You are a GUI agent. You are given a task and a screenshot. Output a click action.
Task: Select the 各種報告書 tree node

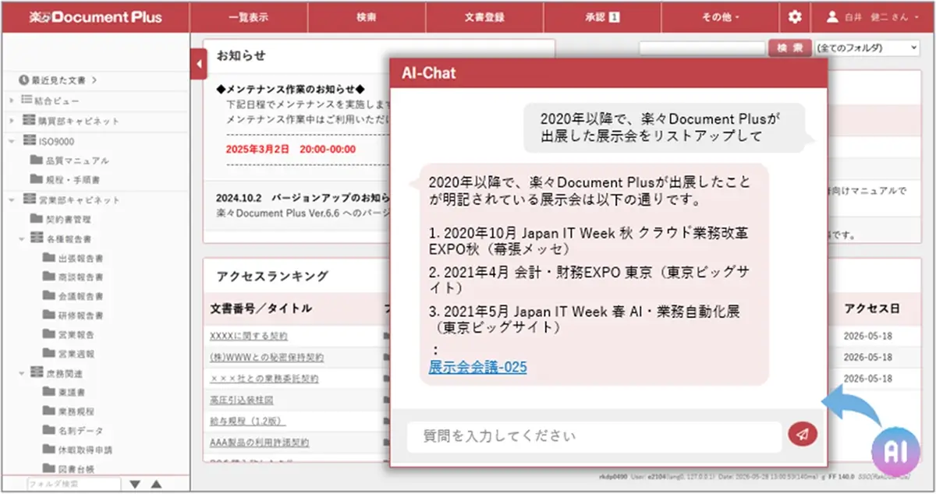pyautogui.click(x=69, y=238)
